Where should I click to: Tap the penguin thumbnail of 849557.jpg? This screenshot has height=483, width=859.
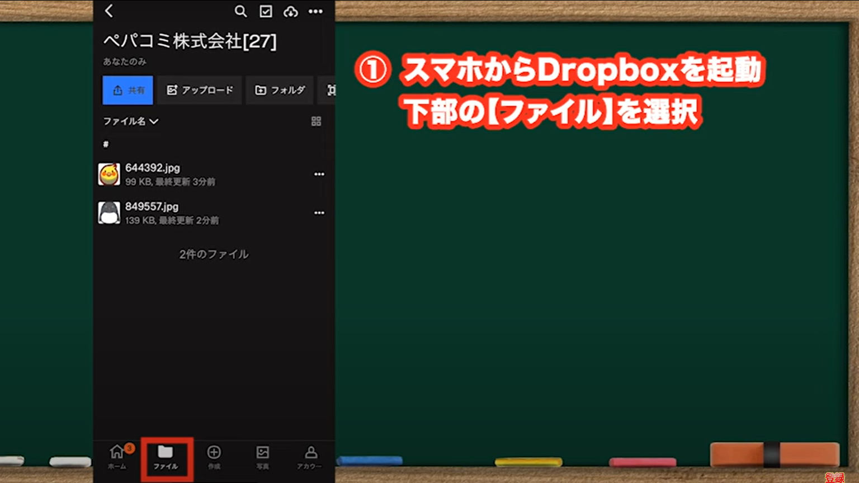pyautogui.click(x=109, y=213)
